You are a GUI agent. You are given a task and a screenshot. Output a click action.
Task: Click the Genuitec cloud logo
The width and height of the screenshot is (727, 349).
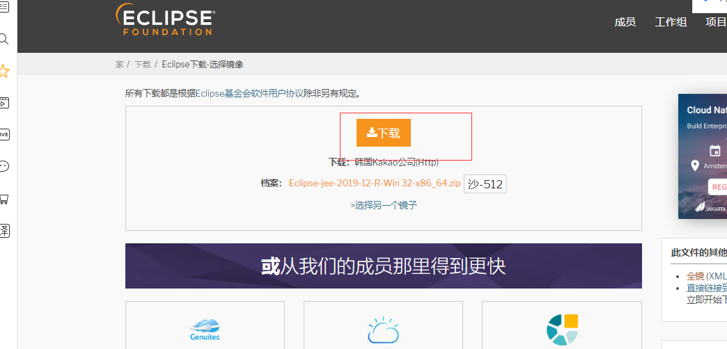click(x=205, y=330)
